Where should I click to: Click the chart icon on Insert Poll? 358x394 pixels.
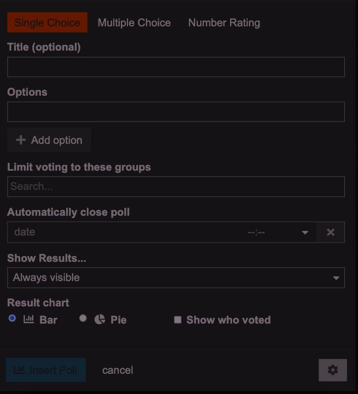click(x=19, y=370)
